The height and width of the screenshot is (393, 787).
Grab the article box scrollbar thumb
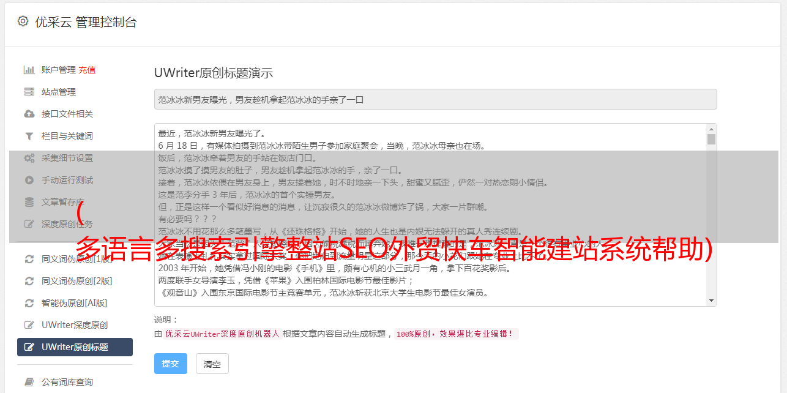(711, 140)
